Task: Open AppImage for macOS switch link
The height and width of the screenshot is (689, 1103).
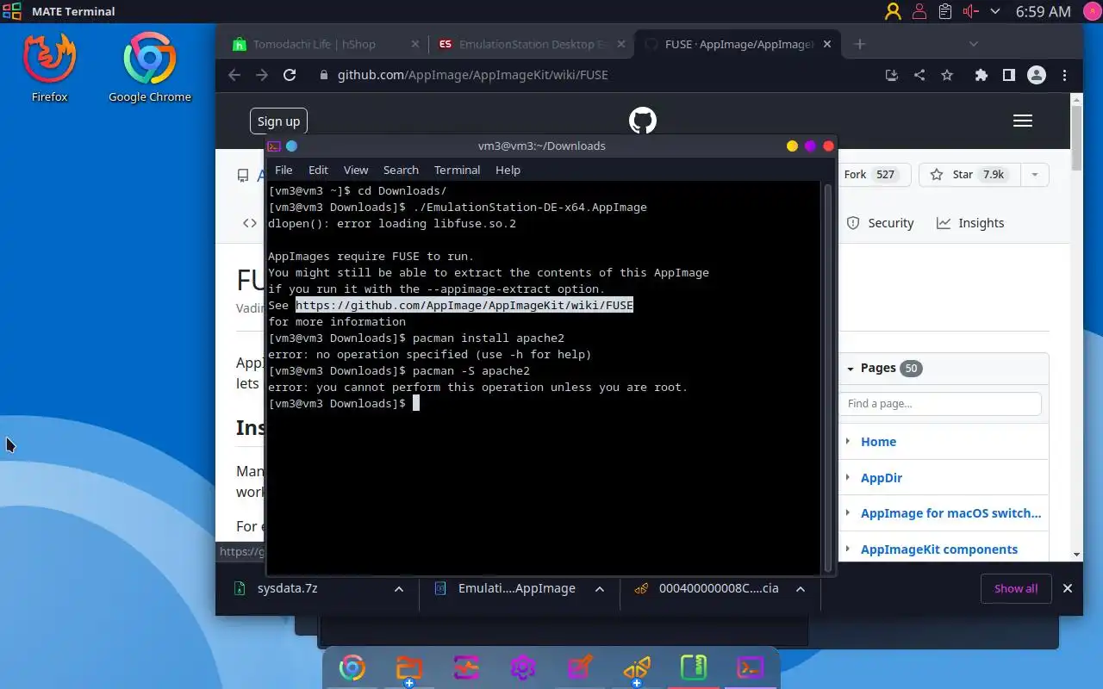Action: [950, 513]
